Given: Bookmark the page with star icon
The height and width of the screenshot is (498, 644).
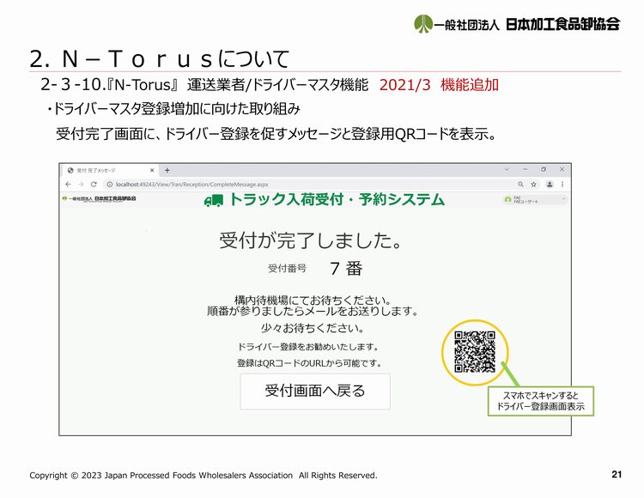Looking at the screenshot, I should (533, 185).
